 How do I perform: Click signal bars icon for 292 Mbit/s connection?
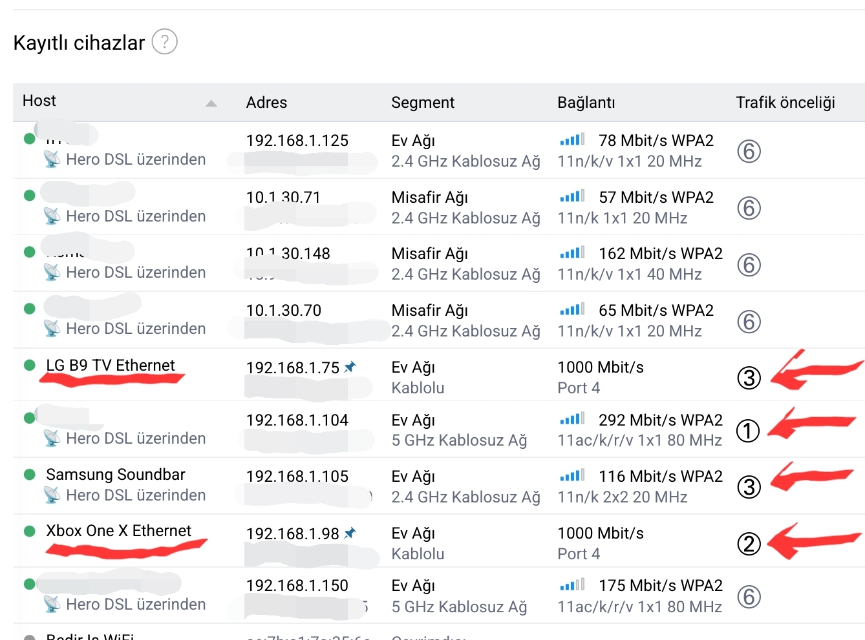point(572,418)
